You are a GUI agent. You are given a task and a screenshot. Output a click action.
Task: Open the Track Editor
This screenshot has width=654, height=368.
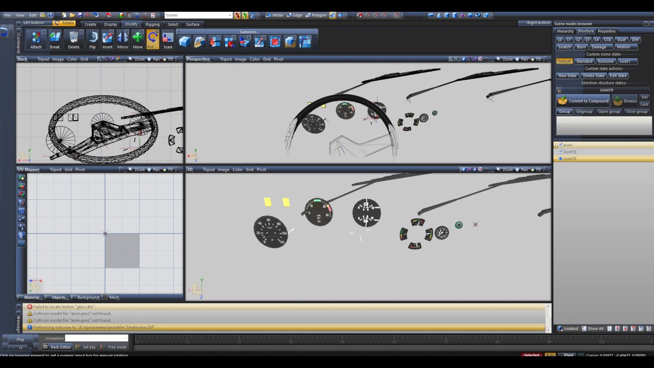click(x=57, y=347)
